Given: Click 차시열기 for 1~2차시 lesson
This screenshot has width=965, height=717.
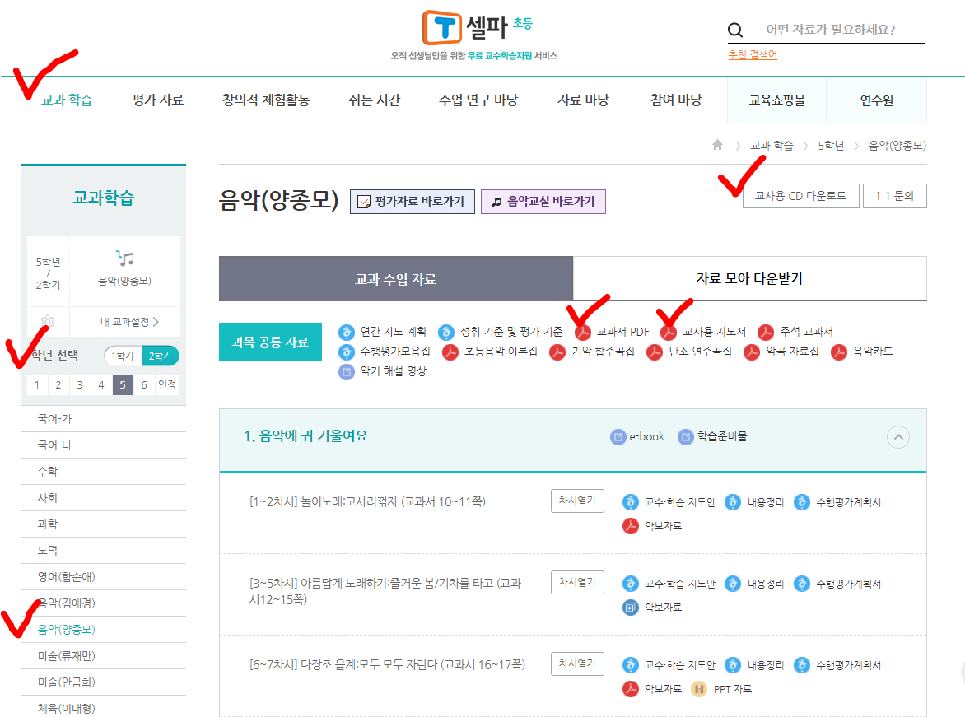Looking at the screenshot, I should tap(577, 501).
